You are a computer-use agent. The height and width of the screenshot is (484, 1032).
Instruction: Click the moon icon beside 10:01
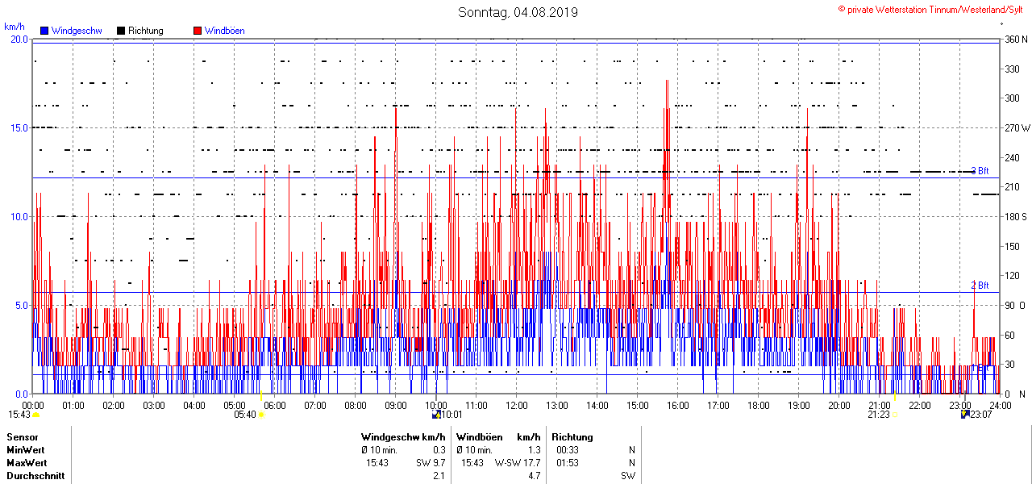pos(436,415)
